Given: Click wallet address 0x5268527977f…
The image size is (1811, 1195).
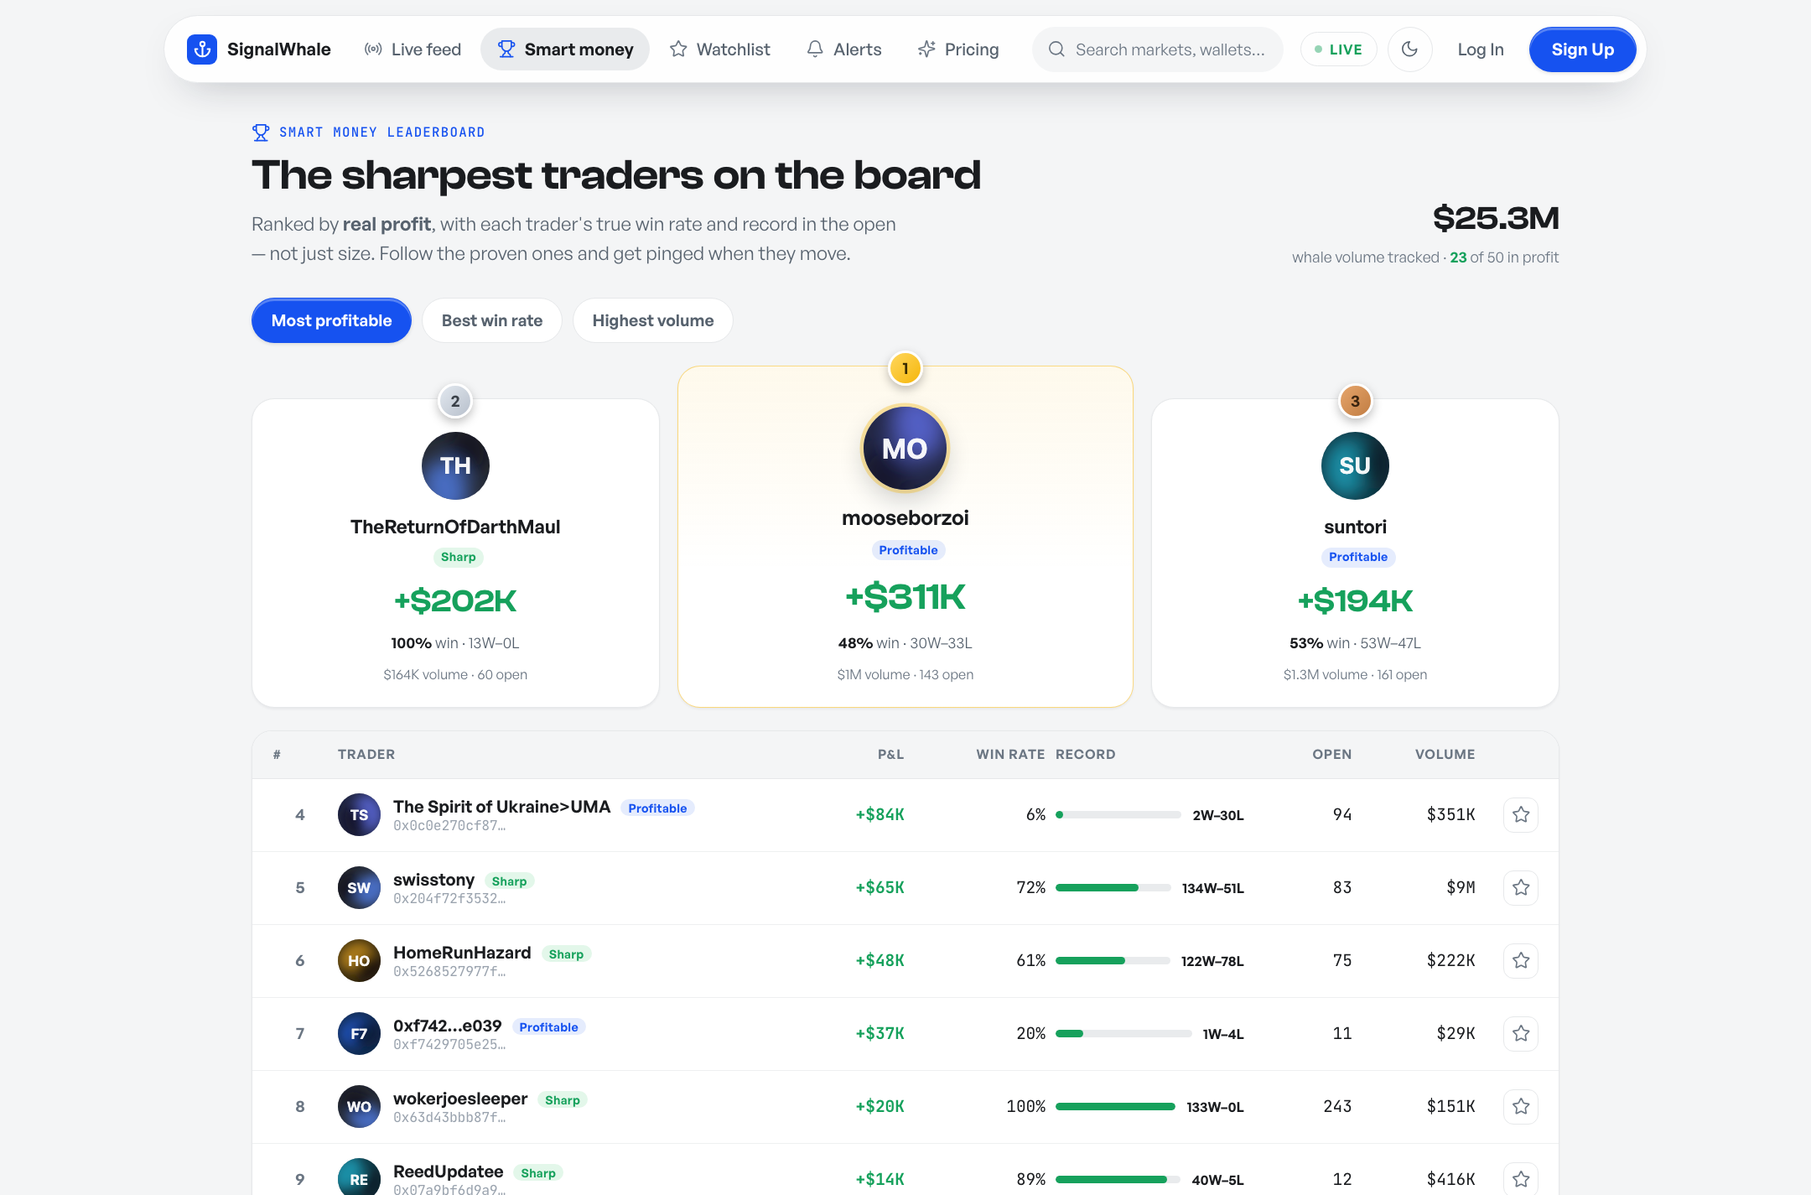Looking at the screenshot, I should 449,972.
